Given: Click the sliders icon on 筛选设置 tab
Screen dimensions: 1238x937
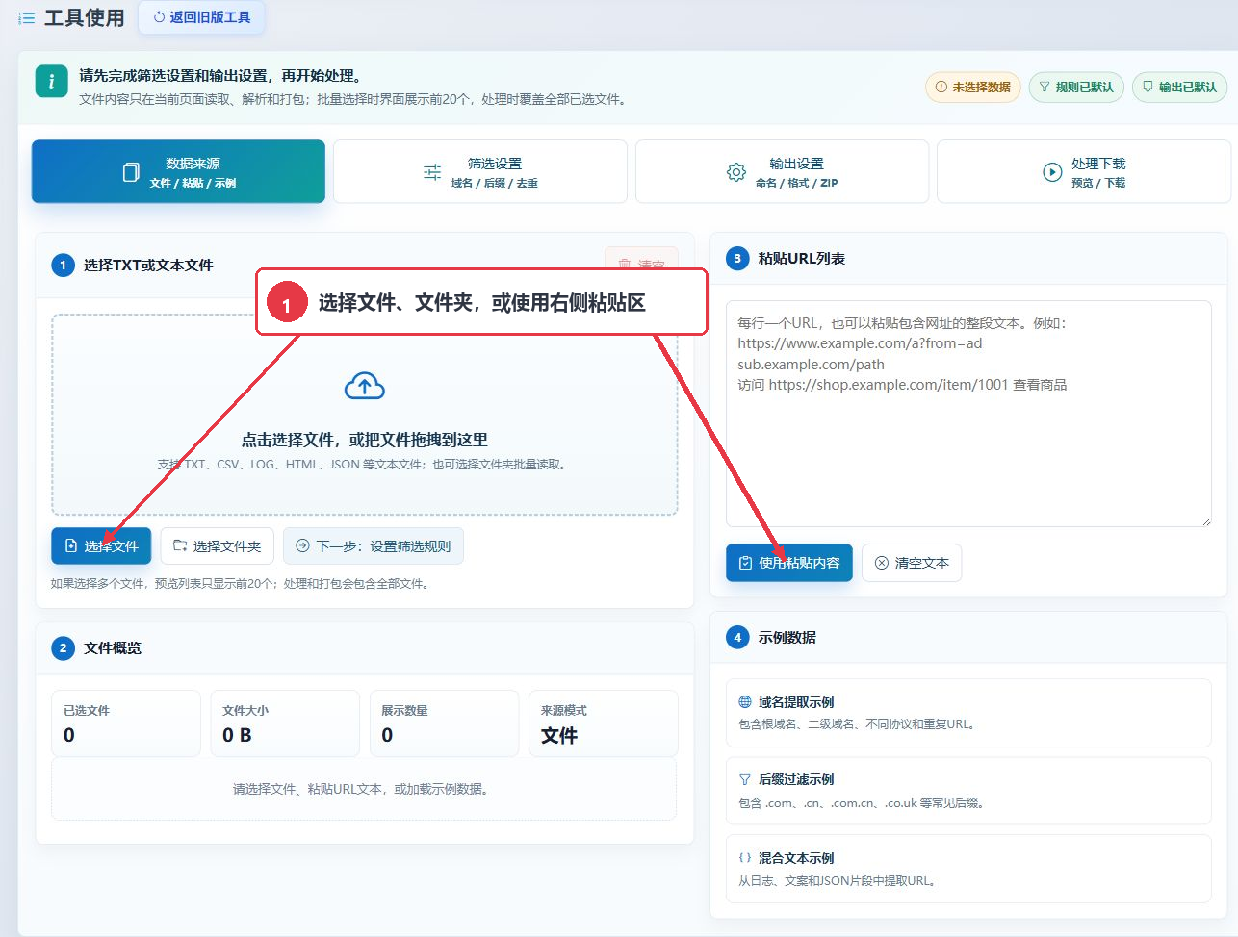Looking at the screenshot, I should [432, 172].
